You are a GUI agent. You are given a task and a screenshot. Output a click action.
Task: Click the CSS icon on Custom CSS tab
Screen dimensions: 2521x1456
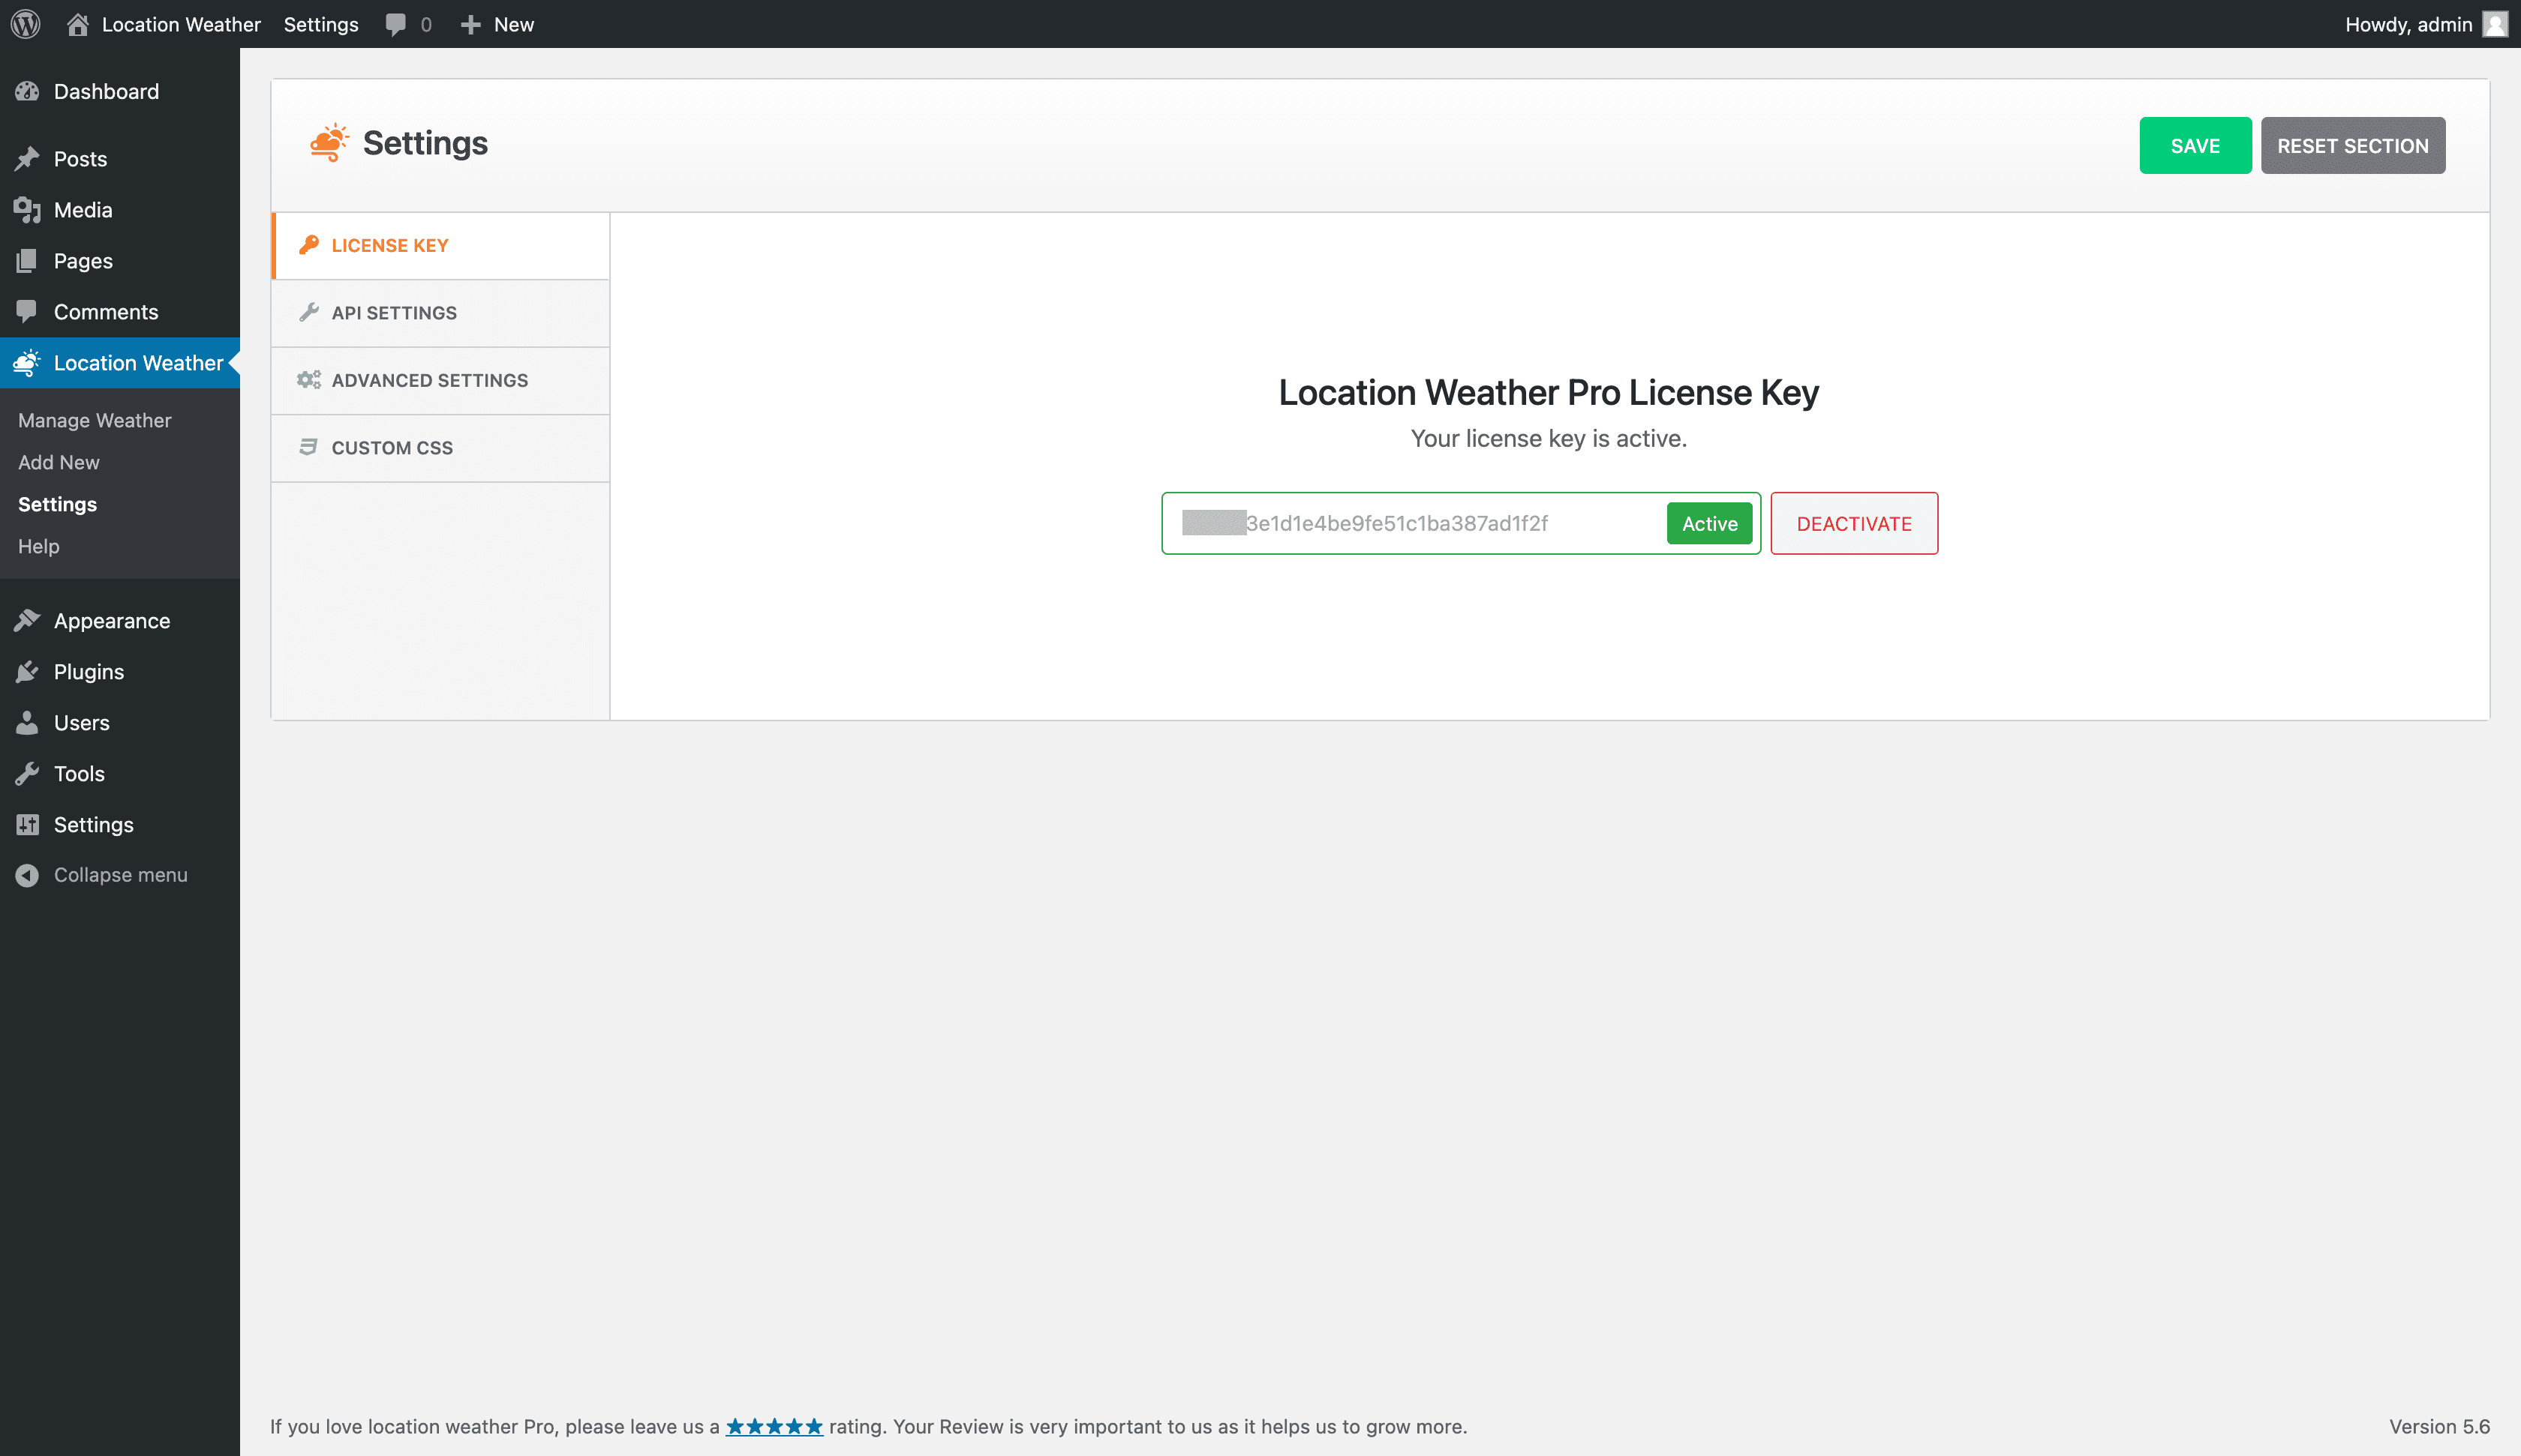[x=308, y=447]
